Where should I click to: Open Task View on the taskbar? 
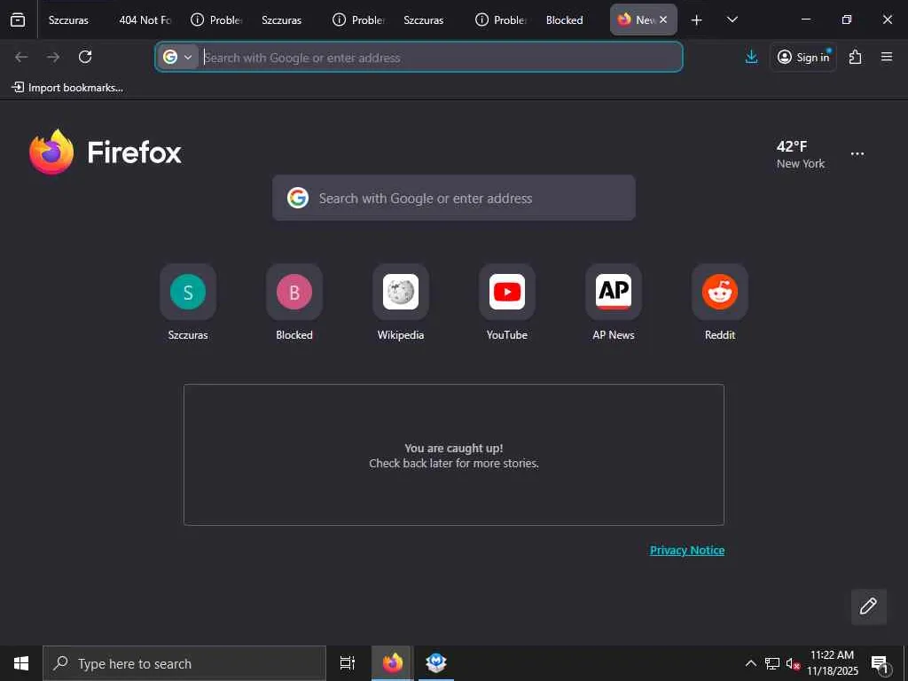coord(348,663)
